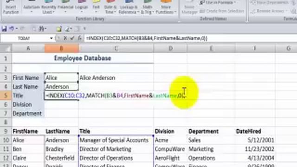Click the date 5/12/2001 cell
This screenshot has height=167, width=297.
[x=255, y=140]
